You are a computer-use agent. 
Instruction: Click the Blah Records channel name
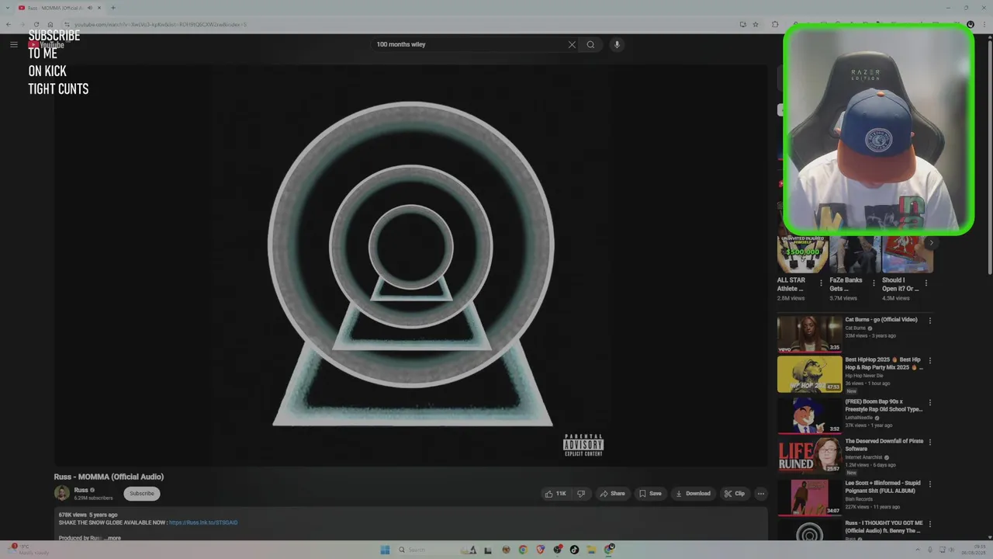tap(859, 499)
